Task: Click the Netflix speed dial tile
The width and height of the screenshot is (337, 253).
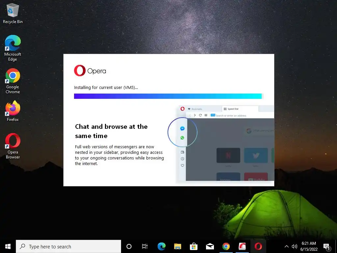Action: (228, 155)
